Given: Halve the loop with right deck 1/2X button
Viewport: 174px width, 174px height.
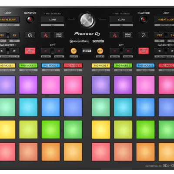Looking at the screenshot, I should 159,35.
